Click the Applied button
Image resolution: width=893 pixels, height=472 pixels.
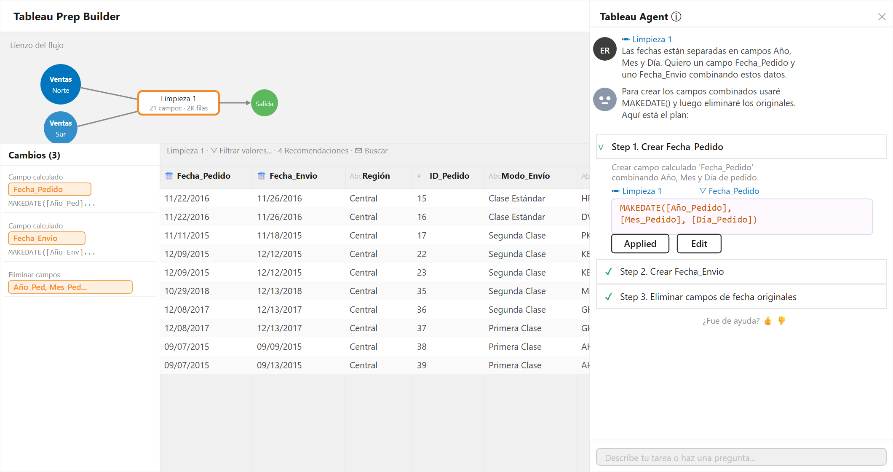tap(640, 244)
